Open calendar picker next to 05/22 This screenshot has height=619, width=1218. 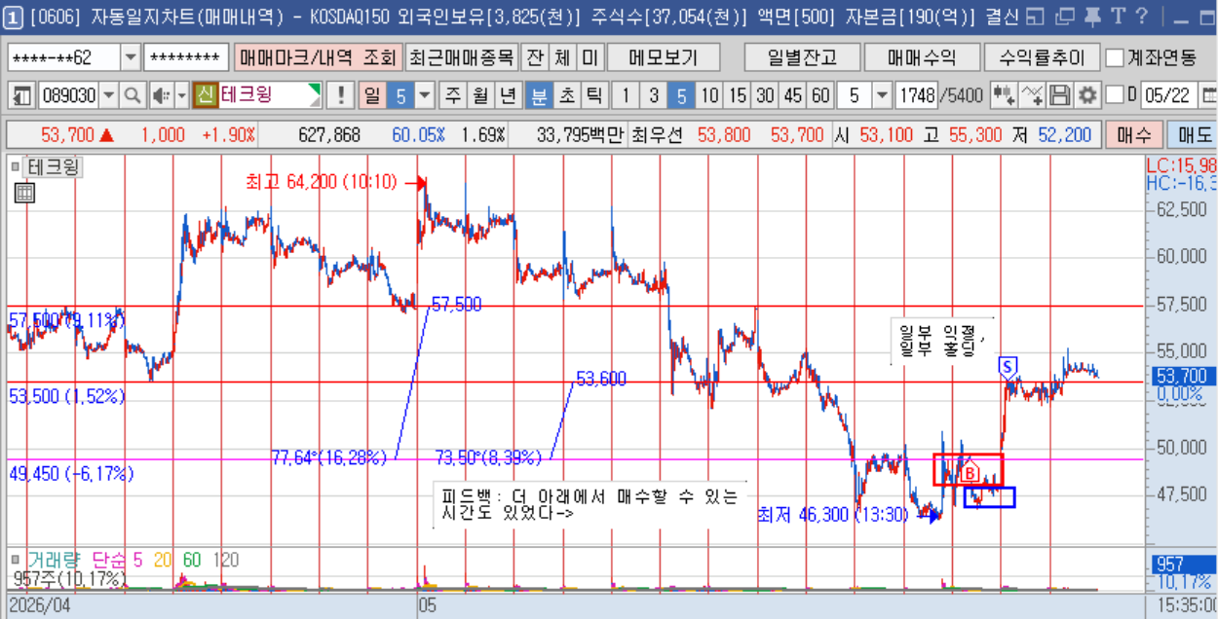[x=1209, y=95]
